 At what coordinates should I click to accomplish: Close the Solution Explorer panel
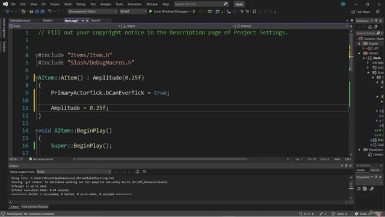(x=381, y=20)
